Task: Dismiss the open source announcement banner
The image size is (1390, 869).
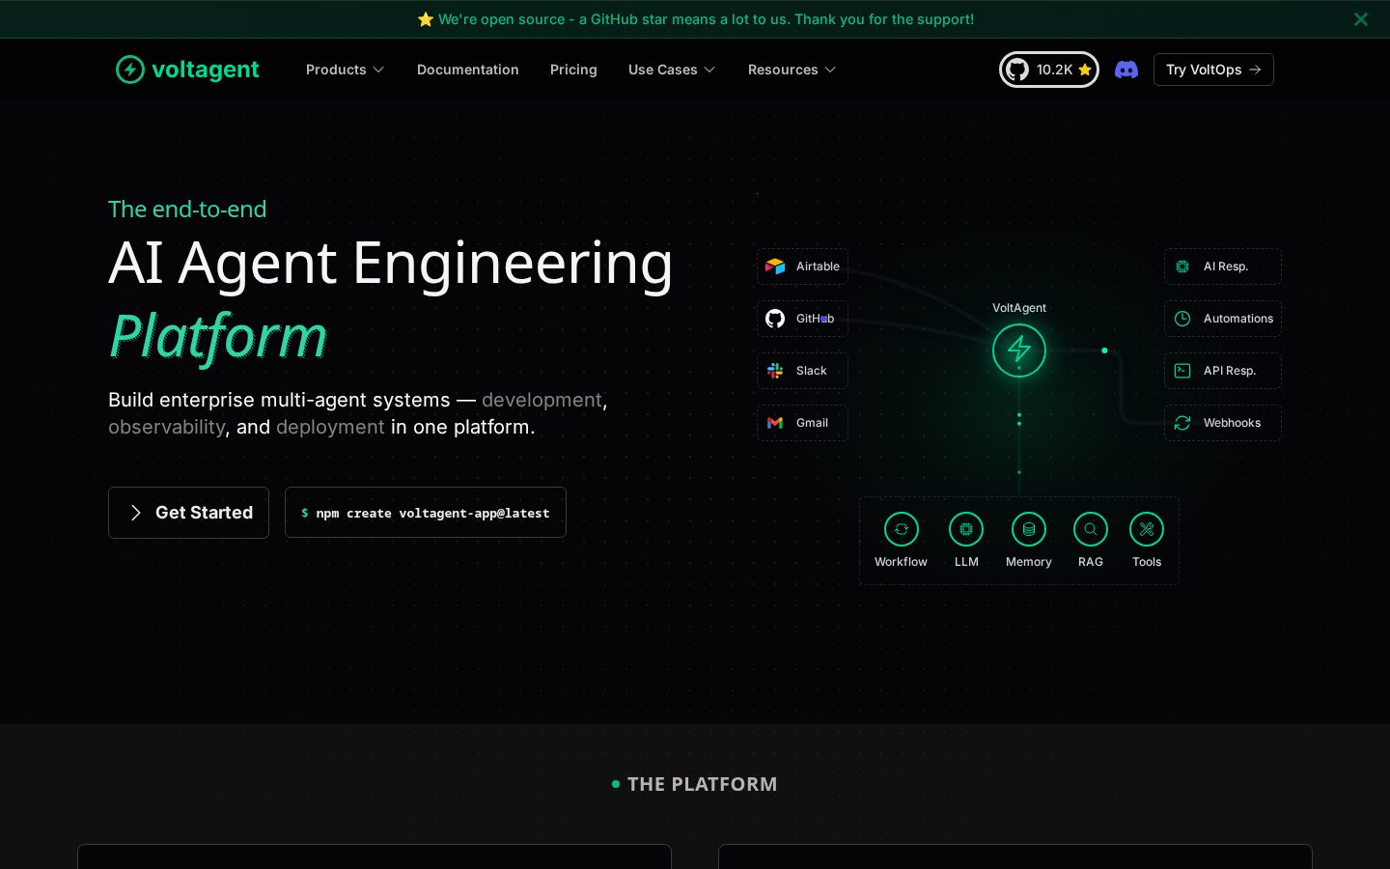Action: point(1361,19)
